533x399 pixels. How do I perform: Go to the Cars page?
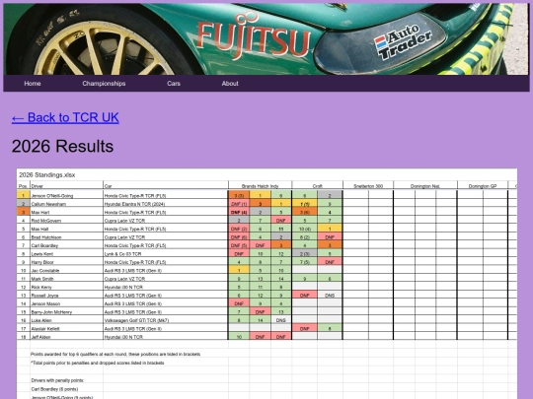[174, 84]
